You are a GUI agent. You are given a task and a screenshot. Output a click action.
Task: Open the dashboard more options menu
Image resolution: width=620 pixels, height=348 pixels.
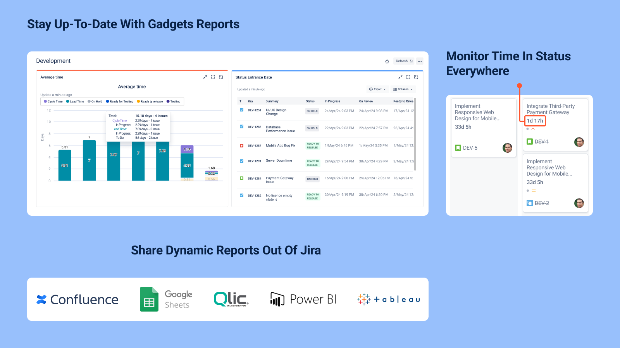tap(420, 61)
